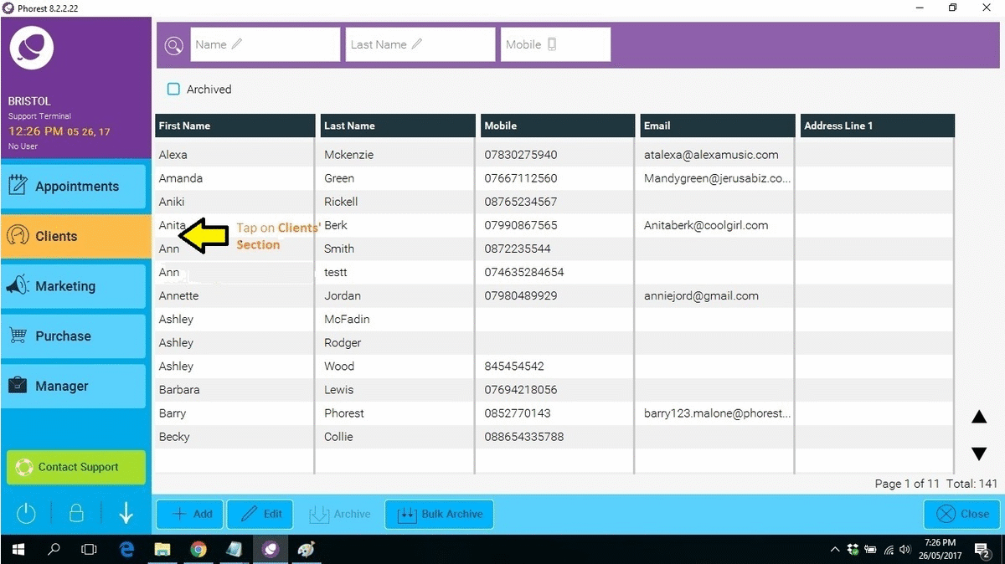Click the Name search field
The height and width of the screenshot is (564, 1005).
(265, 44)
